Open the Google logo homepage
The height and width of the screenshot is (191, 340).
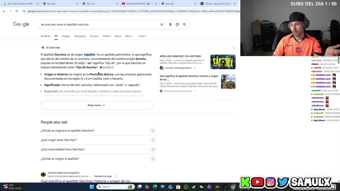[21, 24]
